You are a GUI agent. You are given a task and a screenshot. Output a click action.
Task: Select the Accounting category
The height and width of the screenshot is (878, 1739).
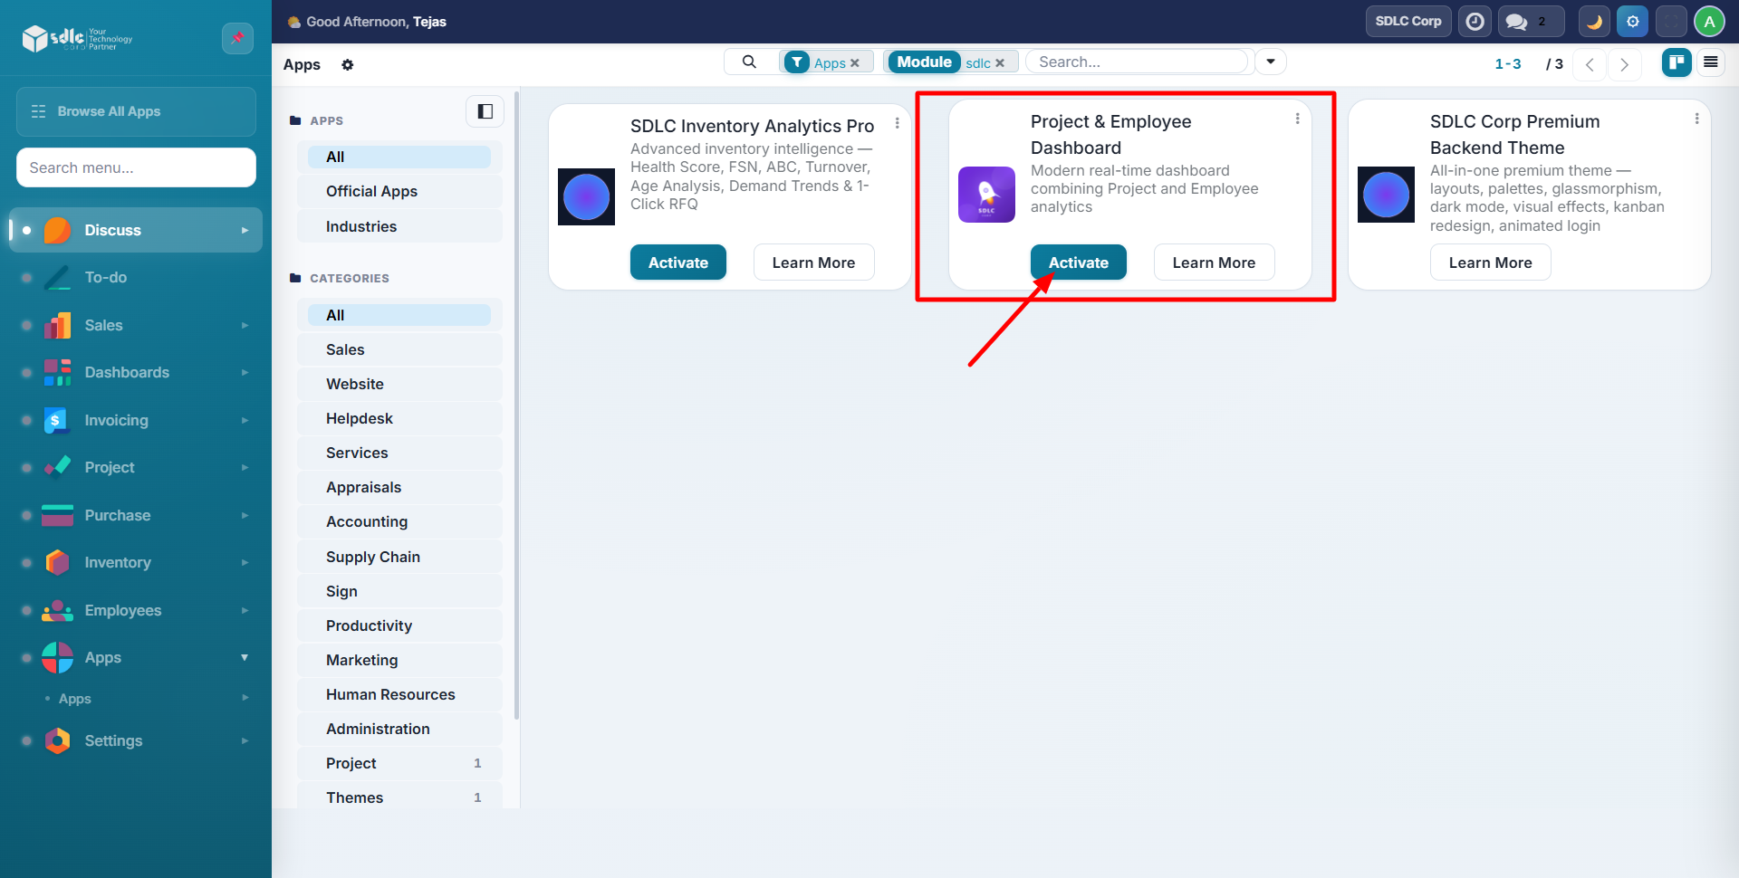tap(367, 521)
